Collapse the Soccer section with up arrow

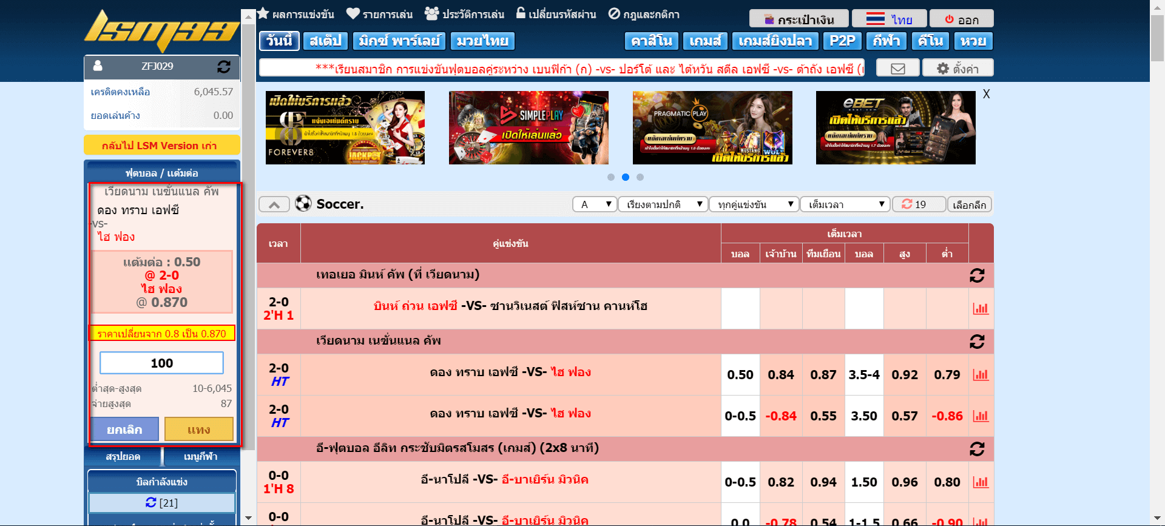274,204
